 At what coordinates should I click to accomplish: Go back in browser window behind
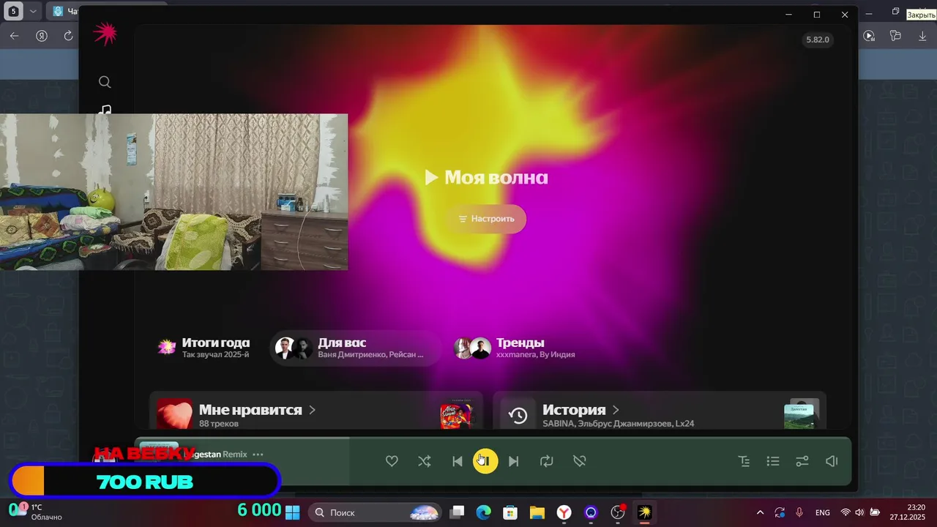[x=14, y=36]
